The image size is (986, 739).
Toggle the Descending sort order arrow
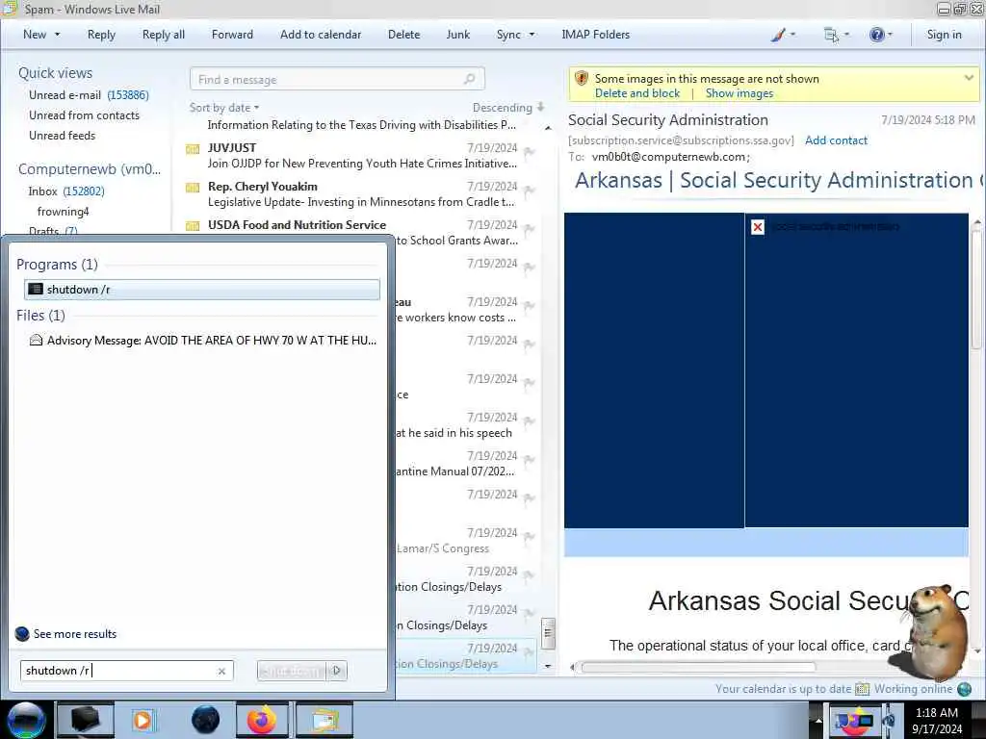point(541,108)
